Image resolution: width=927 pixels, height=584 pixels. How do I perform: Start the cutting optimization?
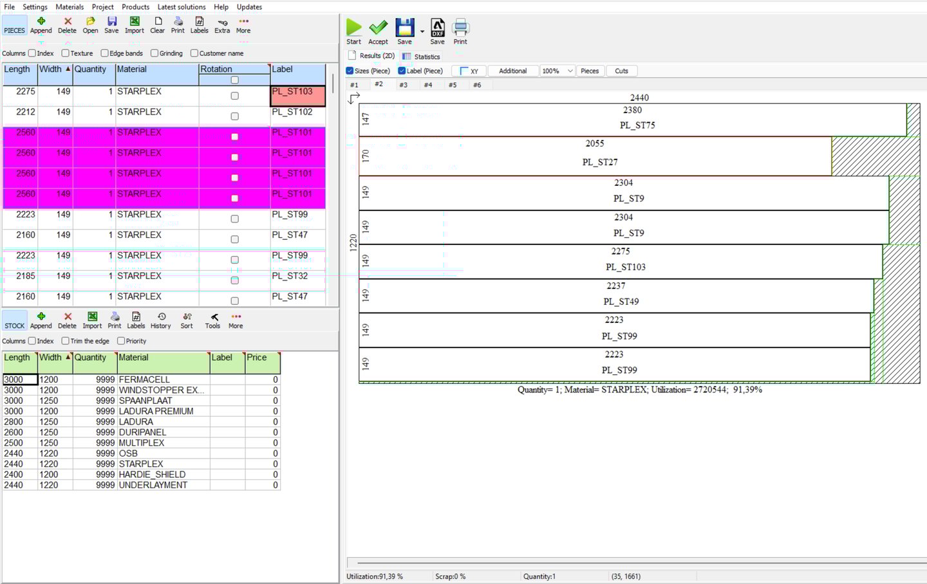[x=354, y=32]
